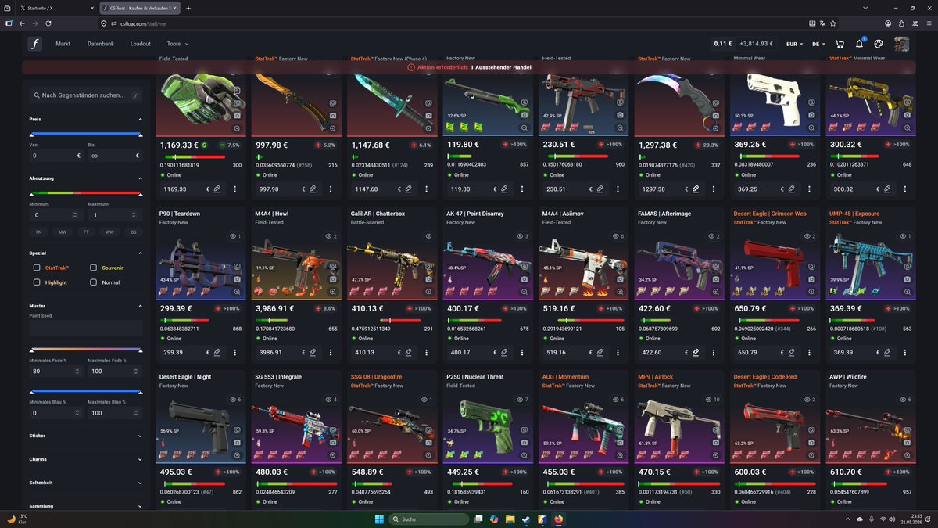Take screenshot of the 369.25 € pistol
This screenshot has height=528, width=938.
(811, 115)
